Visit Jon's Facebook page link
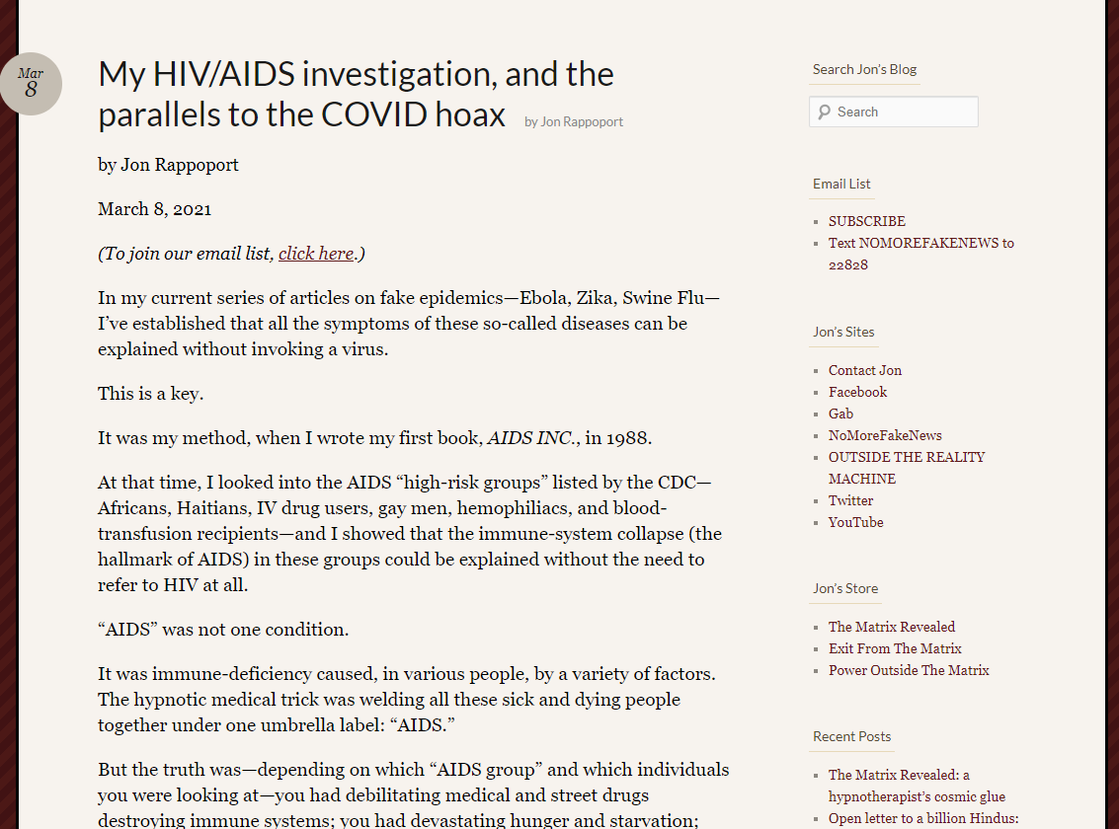This screenshot has width=1119, height=829. coord(857,392)
